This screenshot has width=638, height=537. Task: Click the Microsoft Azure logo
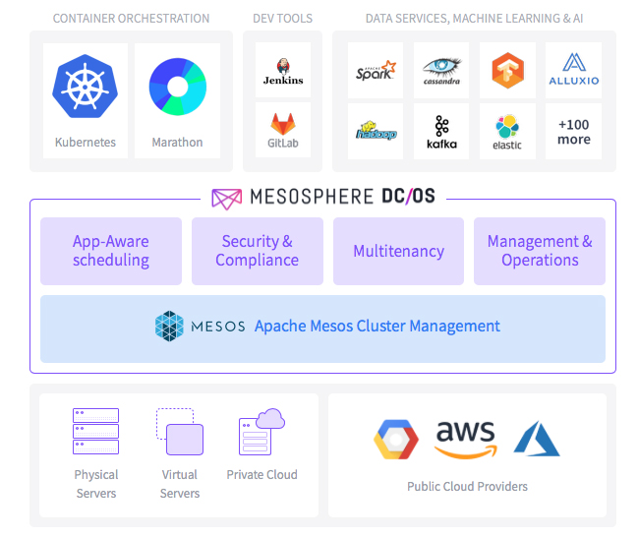(x=537, y=439)
